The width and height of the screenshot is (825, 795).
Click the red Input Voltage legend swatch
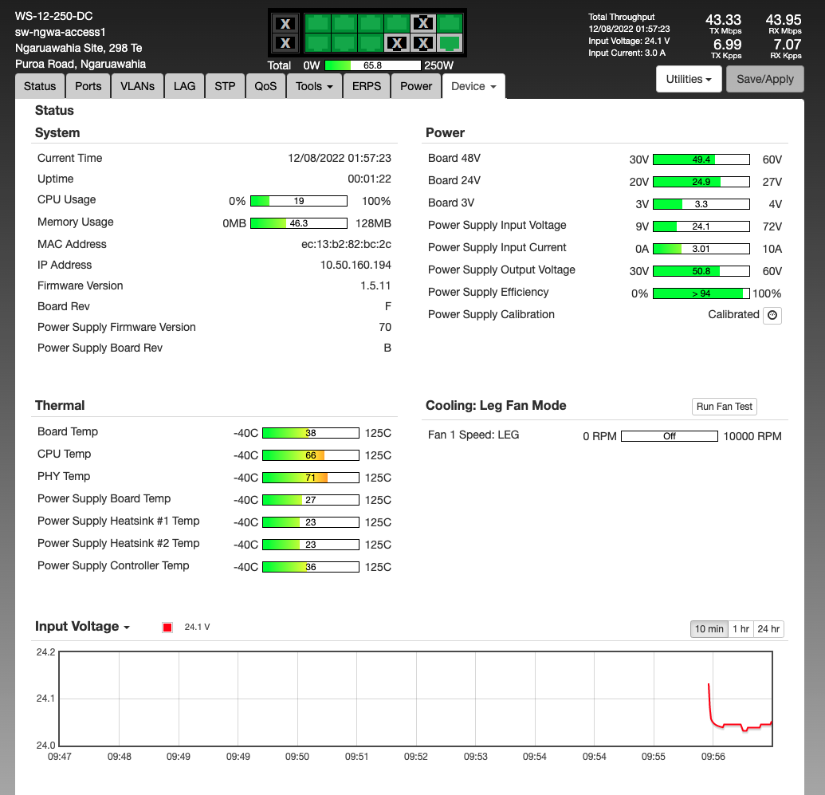click(167, 628)
